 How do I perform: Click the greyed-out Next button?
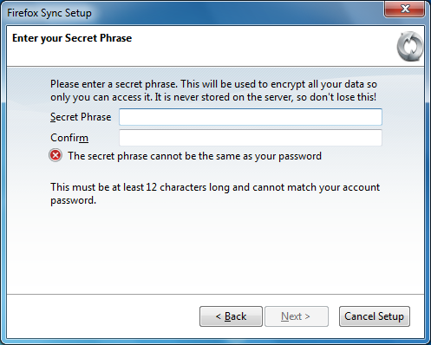pos(297,316)
